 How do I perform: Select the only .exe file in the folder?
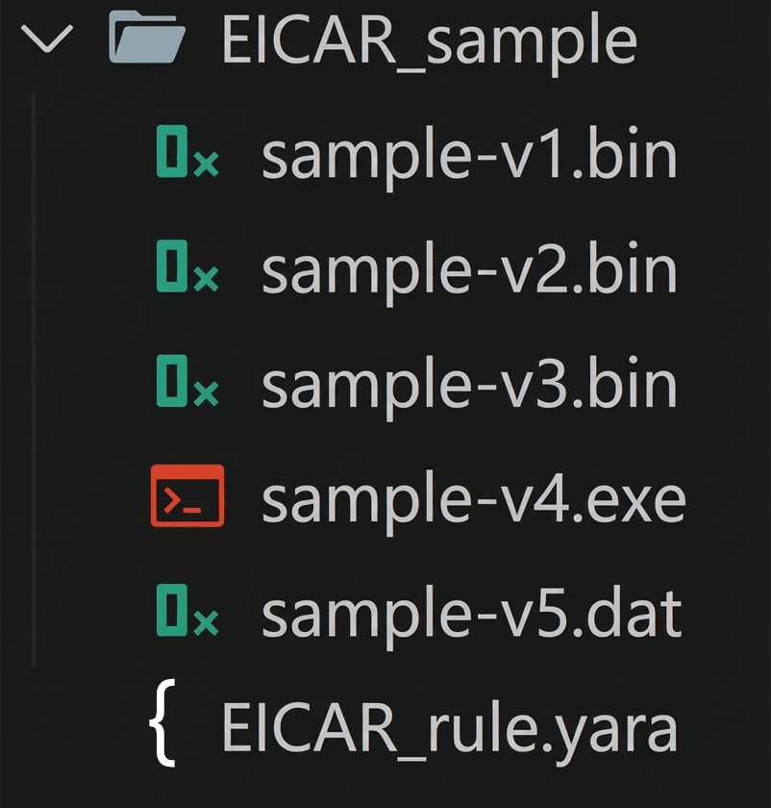(473, 498)
